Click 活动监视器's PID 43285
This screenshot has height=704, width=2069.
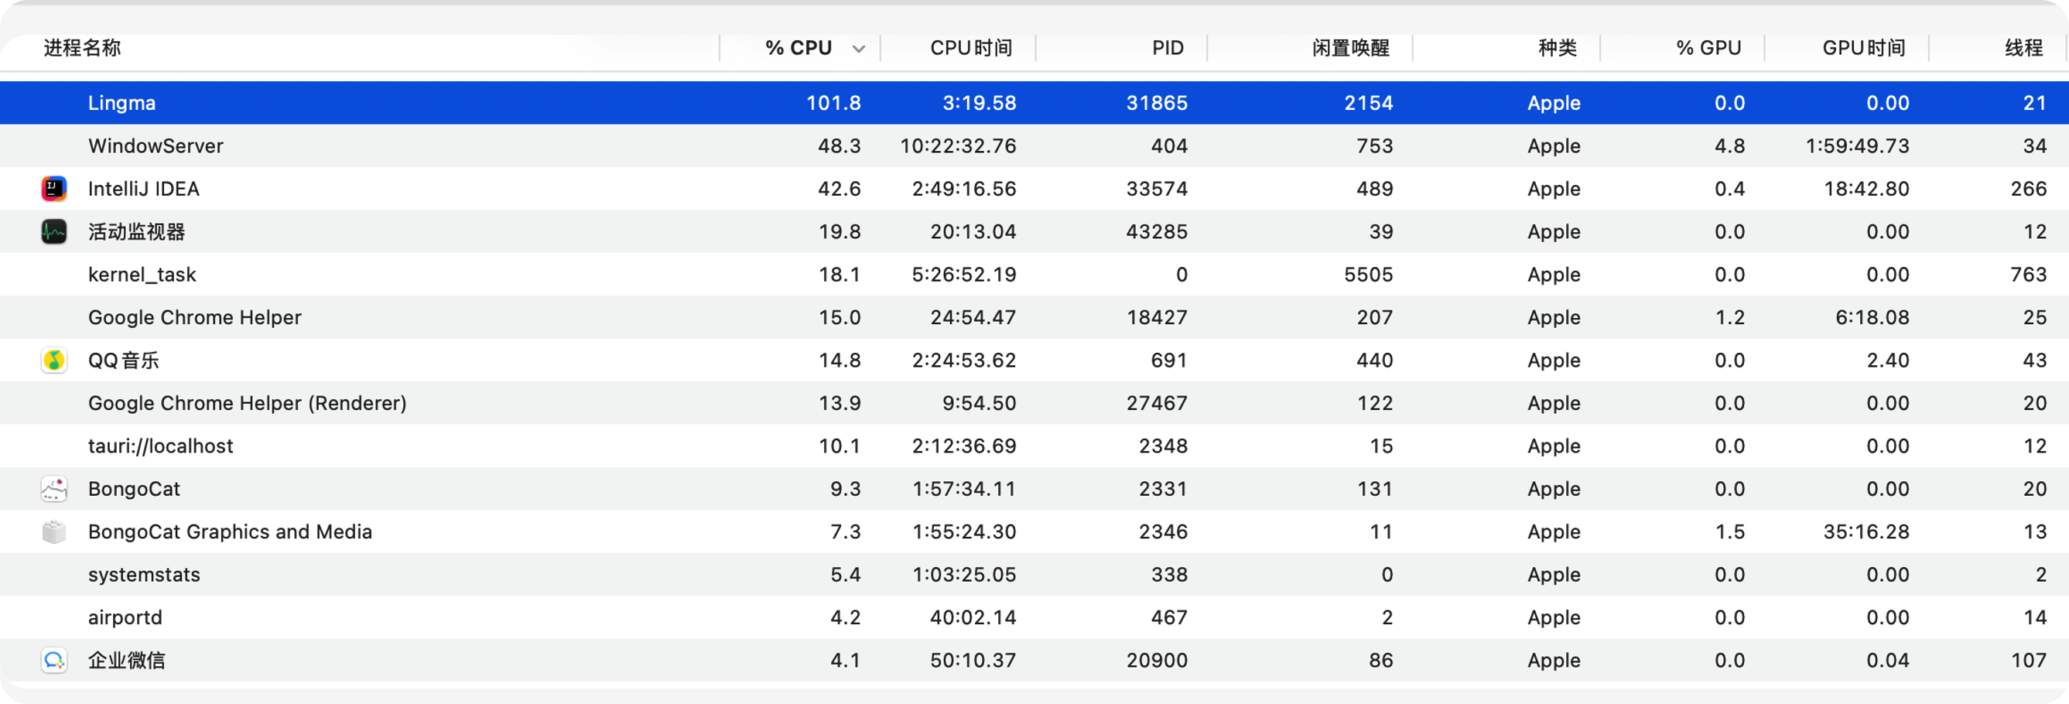[1157, 232]
